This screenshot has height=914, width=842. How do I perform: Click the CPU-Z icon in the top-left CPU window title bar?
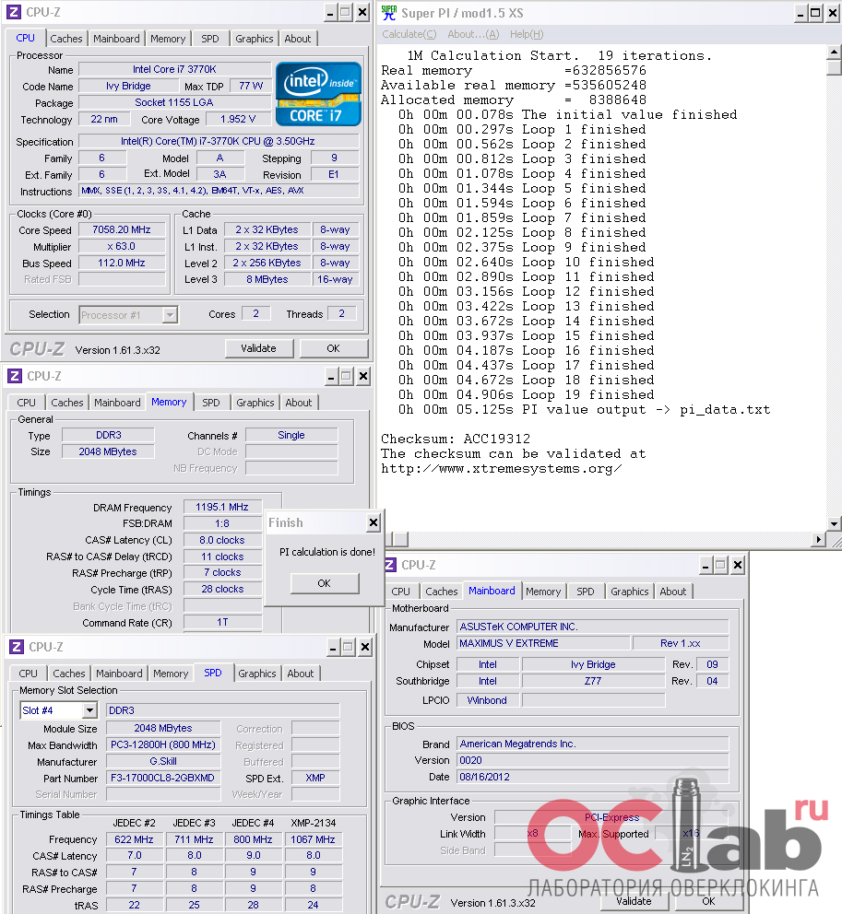(x=13, y=12)
